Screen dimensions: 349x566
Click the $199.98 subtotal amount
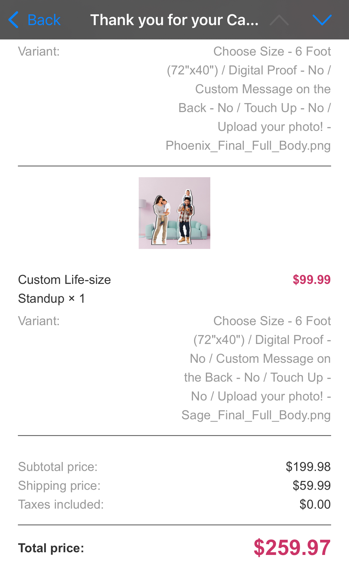tap(308, 467)
